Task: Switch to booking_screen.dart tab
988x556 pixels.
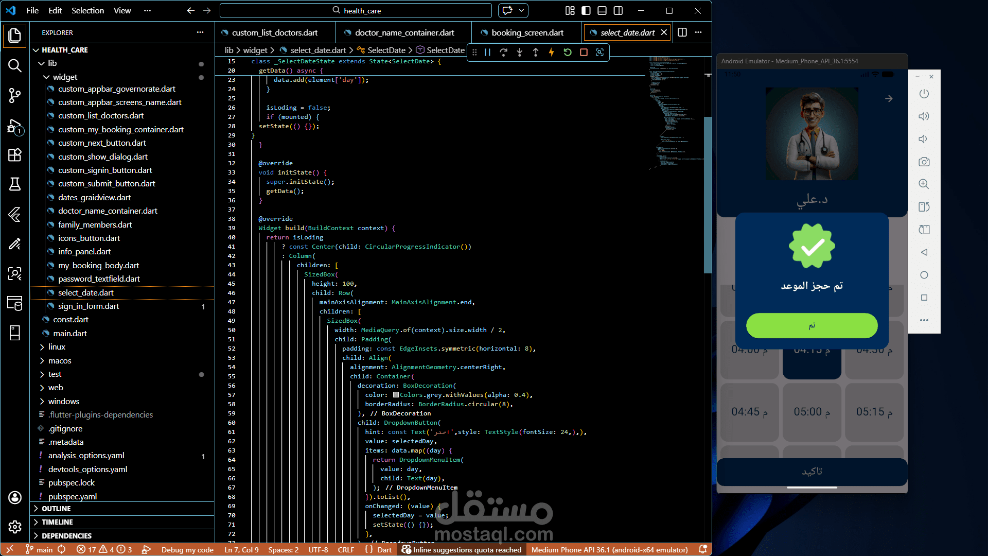Action: click(x=527, y=32)
